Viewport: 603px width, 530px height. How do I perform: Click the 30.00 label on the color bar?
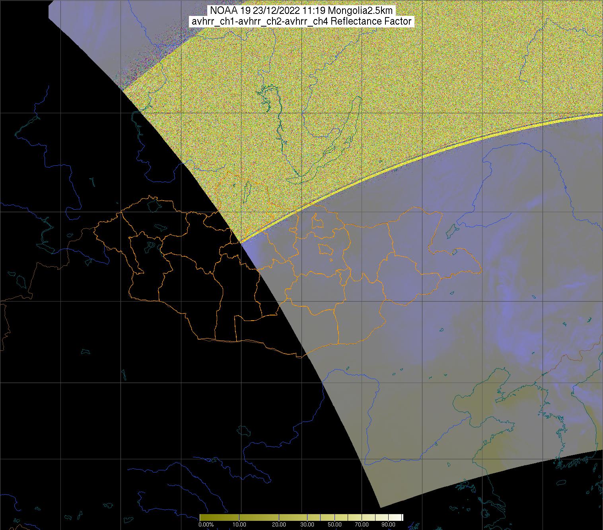[x=307, y=524]
